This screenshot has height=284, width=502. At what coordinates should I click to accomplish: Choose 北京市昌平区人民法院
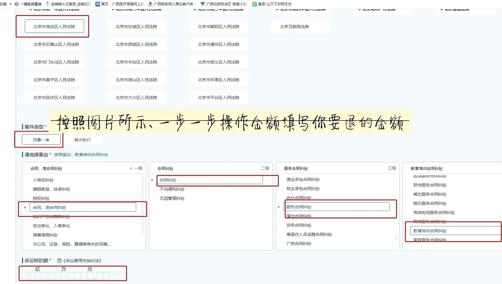(54, 79)
